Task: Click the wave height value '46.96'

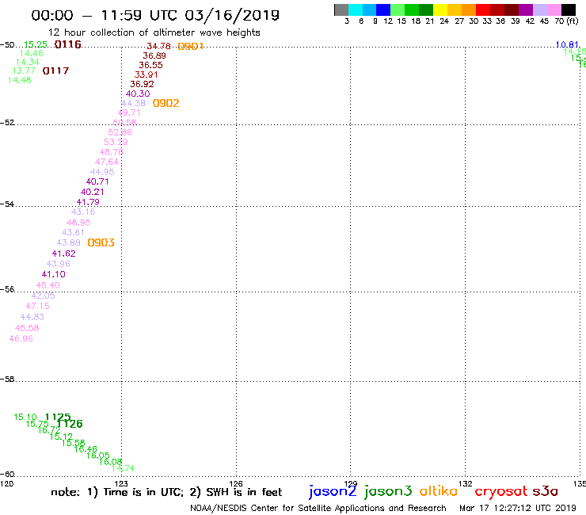Action: tap(21, 338)
